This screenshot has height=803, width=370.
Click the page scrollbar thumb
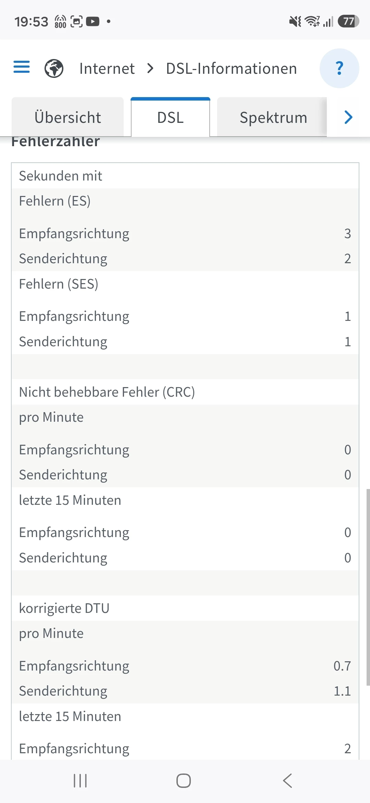click(x=368, y=587)
